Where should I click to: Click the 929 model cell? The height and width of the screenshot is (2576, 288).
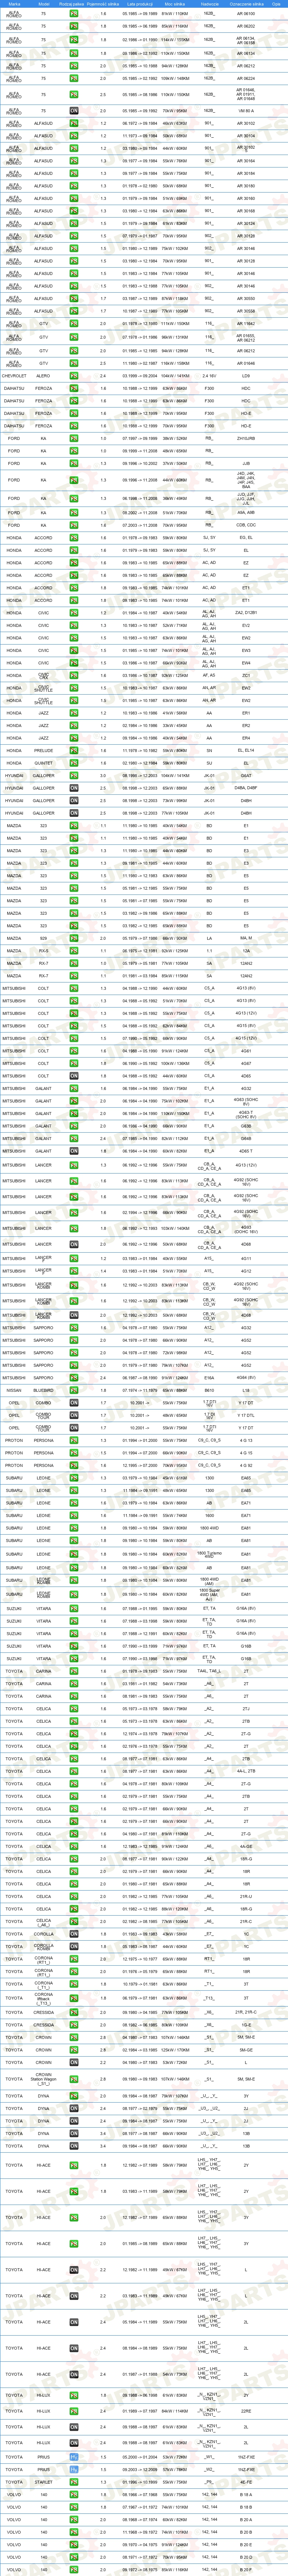44,938
